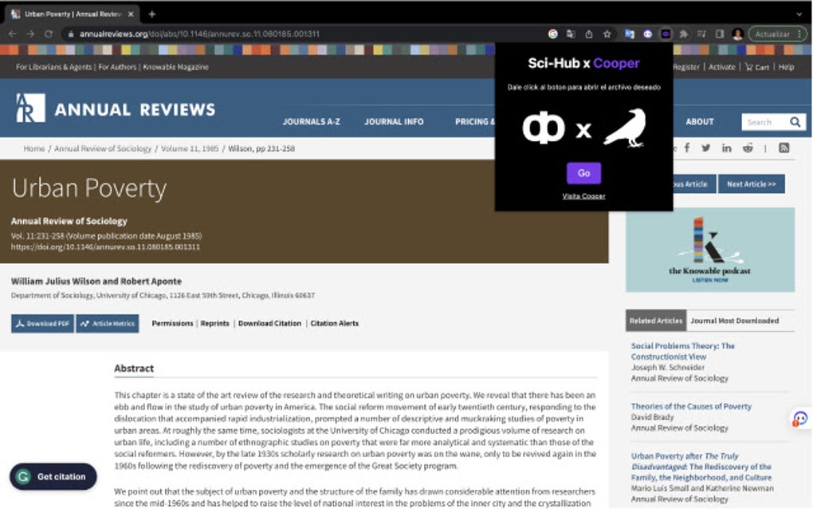Open Theories of the Causes of Poverty
Image resolution: width=813 pixels, height=509 pixels.
691,406
